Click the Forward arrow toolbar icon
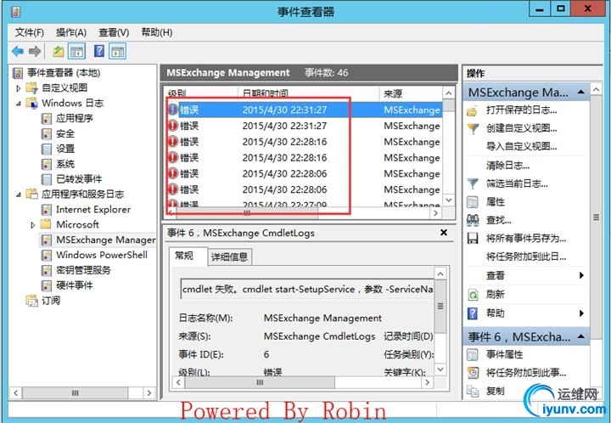Viewport: 611px width, 423px height. click(35, 51)
